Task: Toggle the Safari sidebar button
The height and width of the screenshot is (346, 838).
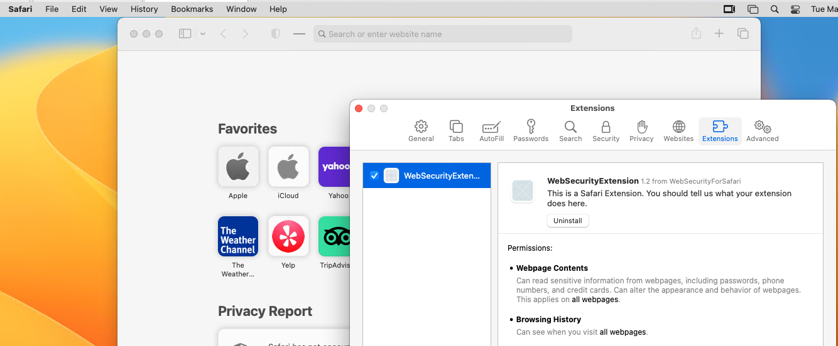Action: (x=185, y=34)
